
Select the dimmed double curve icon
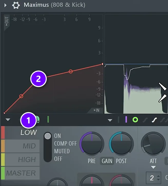[163, 120]
